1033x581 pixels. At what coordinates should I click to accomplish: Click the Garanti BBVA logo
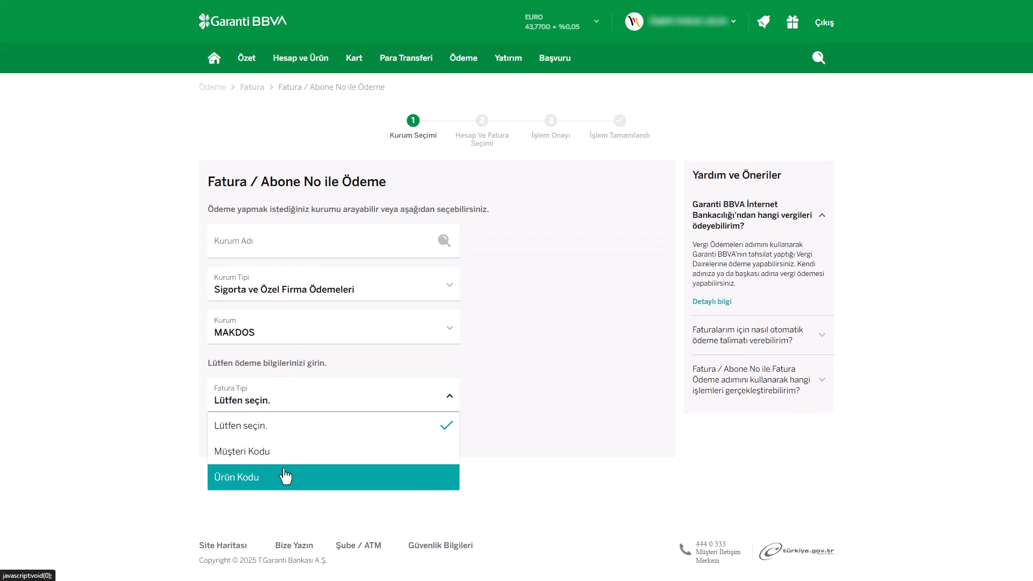point(243,22)
